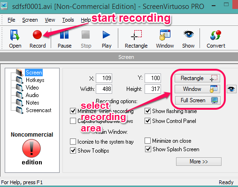Select the Window capture tool in toolbar
This screenshot has height=187, width=238.
point(165,39)
